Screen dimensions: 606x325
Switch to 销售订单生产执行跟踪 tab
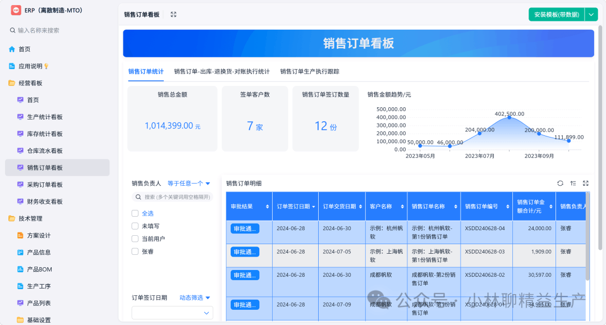pos(310,71)
